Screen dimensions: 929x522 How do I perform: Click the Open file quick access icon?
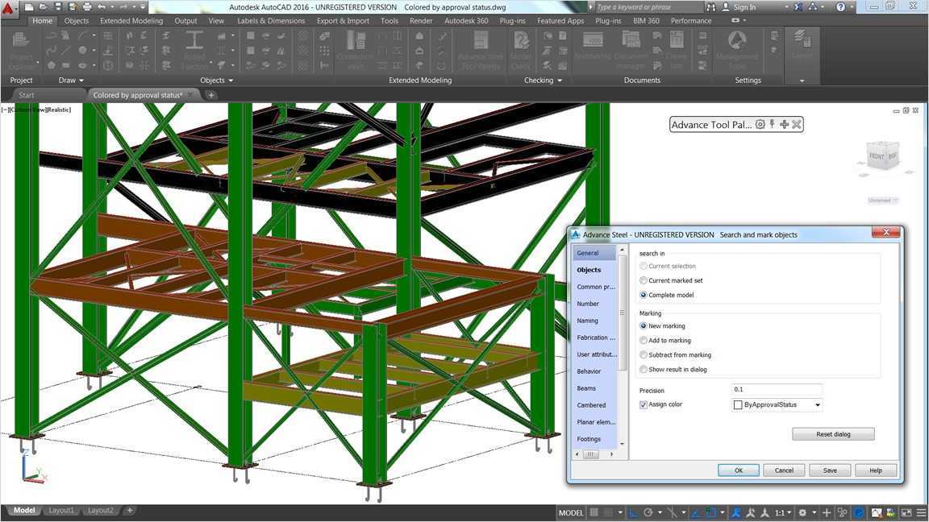[x=44, y=7]
